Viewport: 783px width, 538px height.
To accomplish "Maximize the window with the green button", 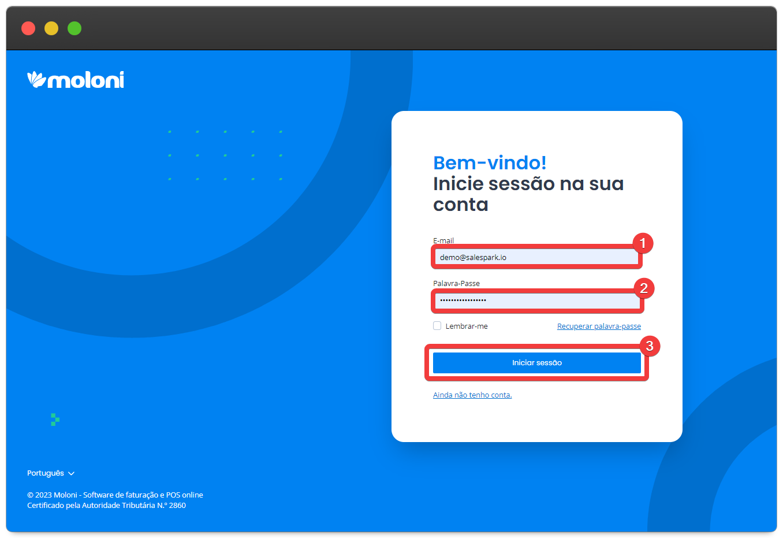I will pyautogui.click(x=74, y=28).
